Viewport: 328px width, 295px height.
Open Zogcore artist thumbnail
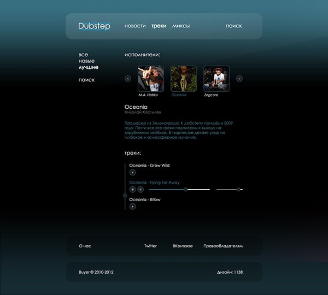[x=216, y=79]
